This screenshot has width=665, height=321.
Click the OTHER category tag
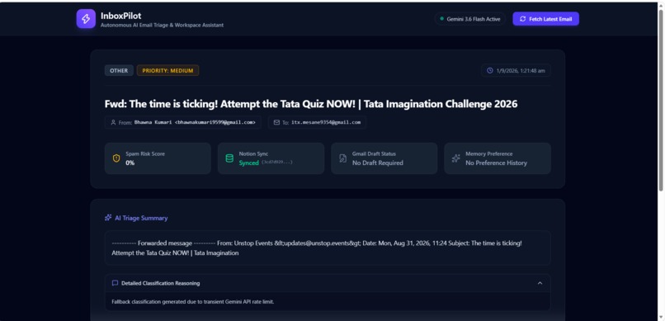pos(119,70)
